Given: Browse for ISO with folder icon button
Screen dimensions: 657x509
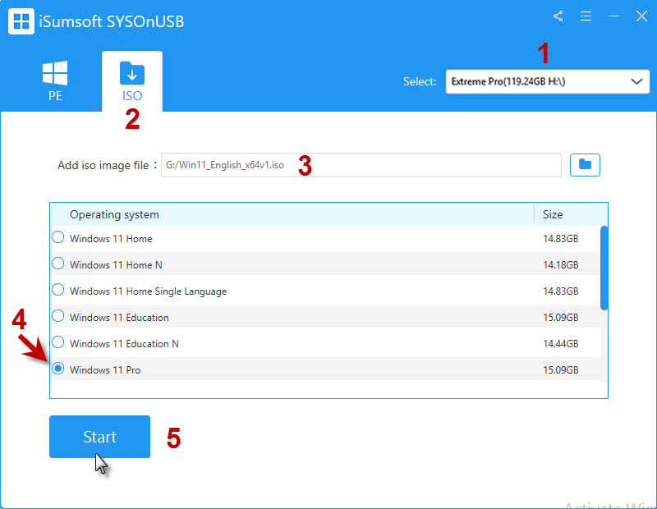Looking at the screenshot, I should tap(585, 165).
